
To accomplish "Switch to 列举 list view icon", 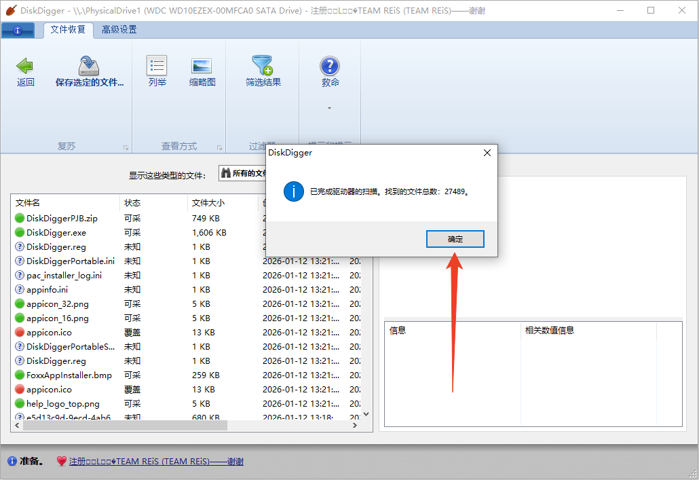I will [x=157, y=66].
